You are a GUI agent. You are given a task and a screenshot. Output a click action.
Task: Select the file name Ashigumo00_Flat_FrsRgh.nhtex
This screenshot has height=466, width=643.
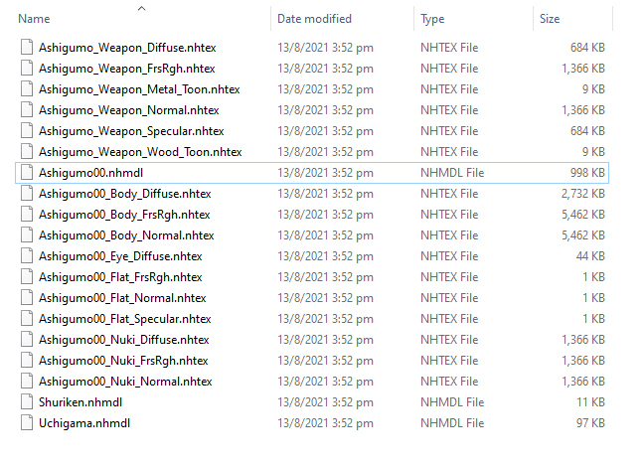click(x=120, y=277)
